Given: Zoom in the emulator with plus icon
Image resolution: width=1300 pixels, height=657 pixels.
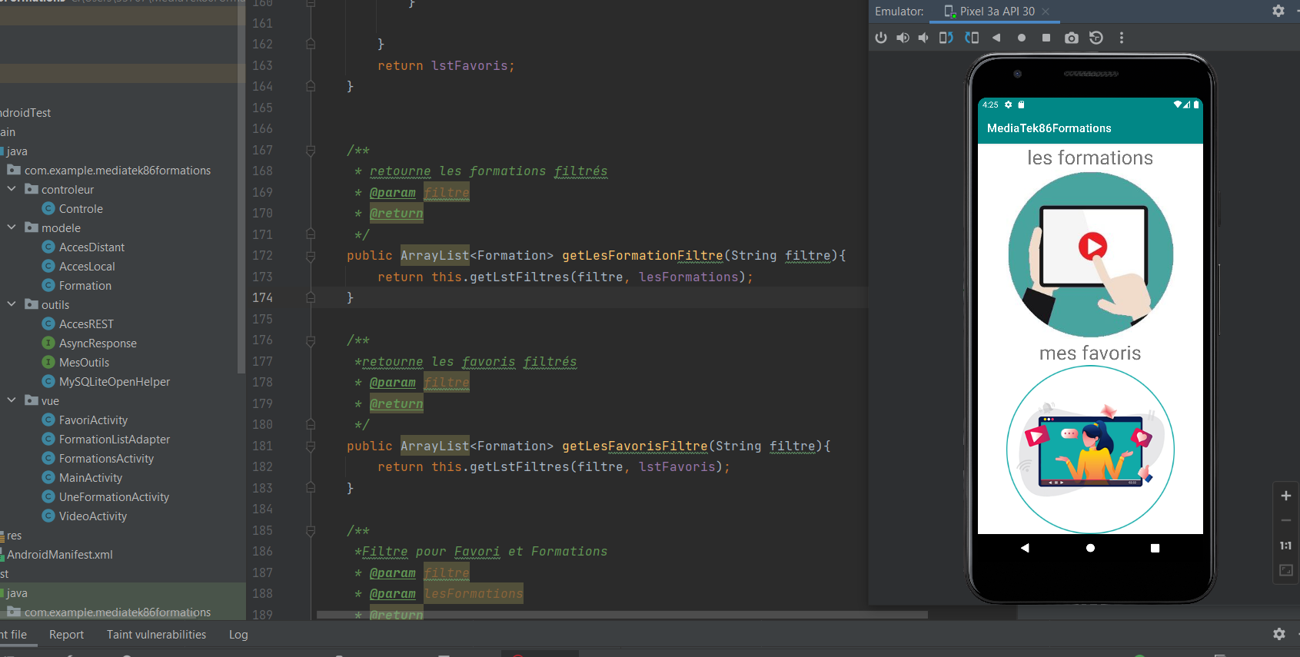Looking at the screenshot, I should point(1285,496).
